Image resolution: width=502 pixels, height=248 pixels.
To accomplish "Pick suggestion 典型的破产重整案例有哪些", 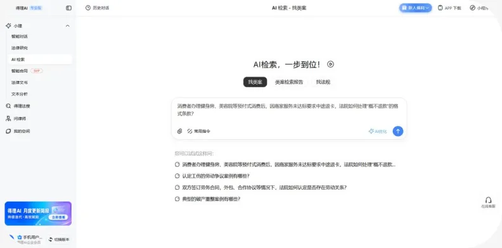I will [x=207, y=199].
